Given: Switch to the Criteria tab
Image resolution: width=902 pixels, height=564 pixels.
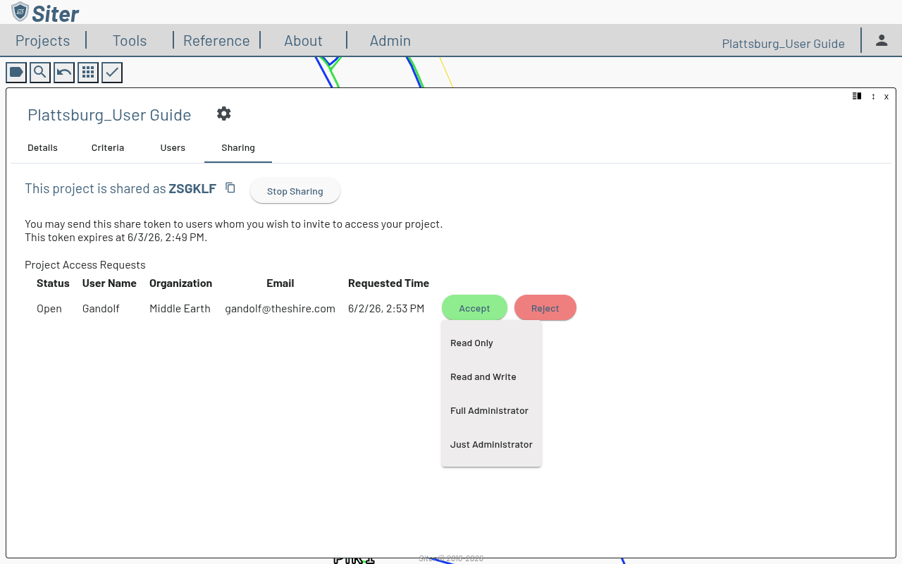Looking at the screenshot, I should [108, 147].
